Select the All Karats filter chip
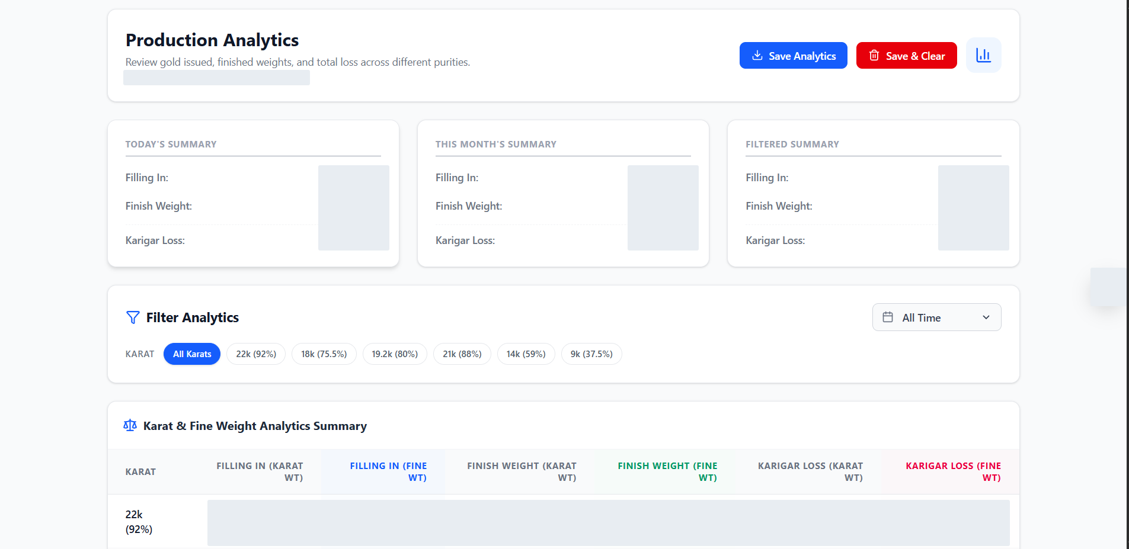 tap(192, 354)
